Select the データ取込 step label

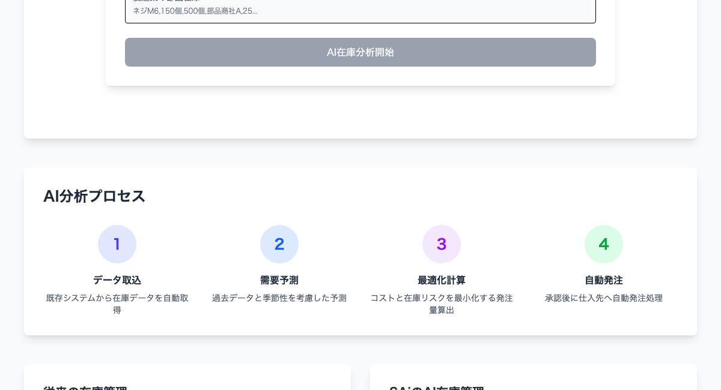click(x=117, y=280)
